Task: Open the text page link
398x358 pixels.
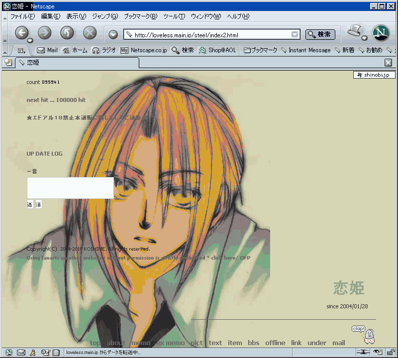Action: pyautogui.click(x=215, y=343)
